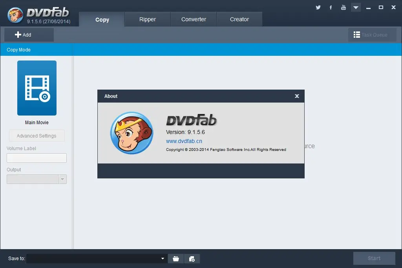Screen dimensions: 402x268
Task: Switch to the Ripper tab
Action: tap(148, 19)
